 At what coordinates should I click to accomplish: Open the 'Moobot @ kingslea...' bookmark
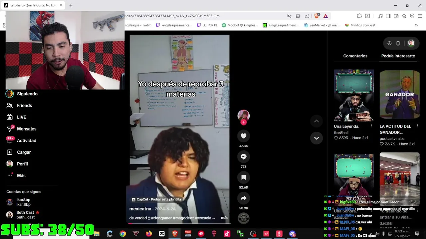(x=240, y=25)
